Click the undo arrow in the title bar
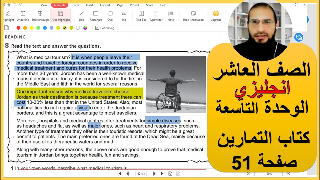Screen dimensions: 320x180 15,5
